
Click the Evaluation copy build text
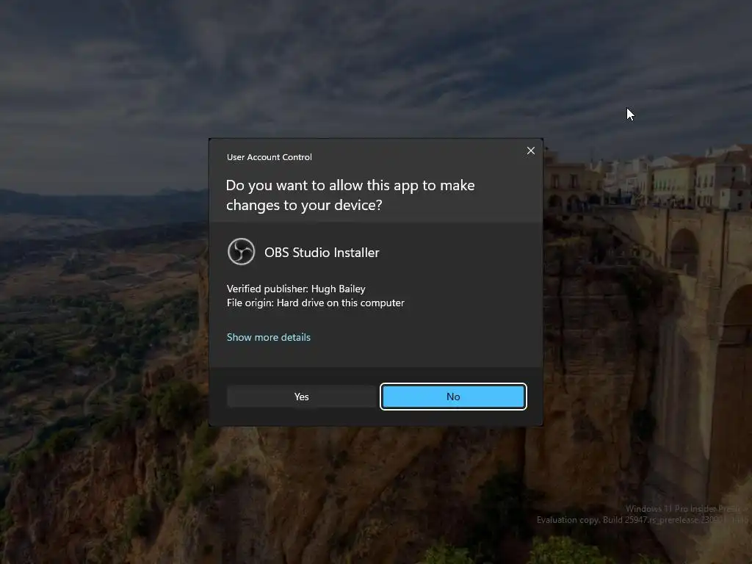pyautogui.click(x=642, y=520)
